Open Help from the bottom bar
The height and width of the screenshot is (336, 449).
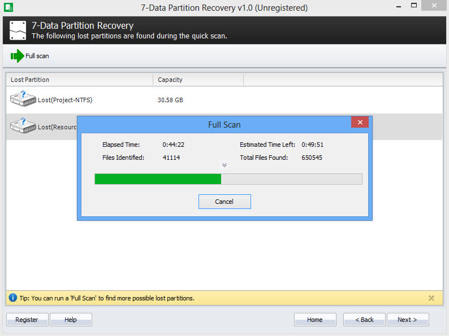71,320
